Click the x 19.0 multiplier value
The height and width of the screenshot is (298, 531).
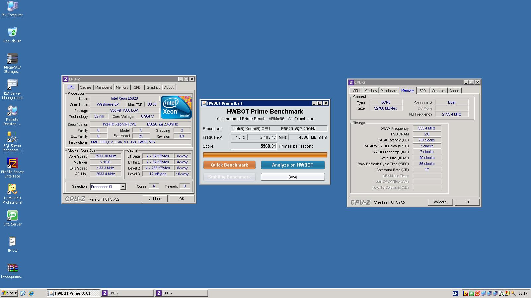click(106, 162)
